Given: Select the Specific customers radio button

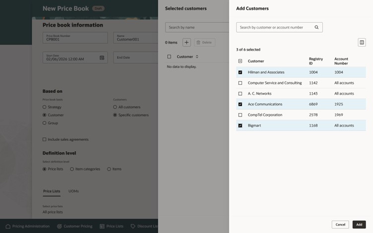Looking at the screenshot, I should point(115,115).
